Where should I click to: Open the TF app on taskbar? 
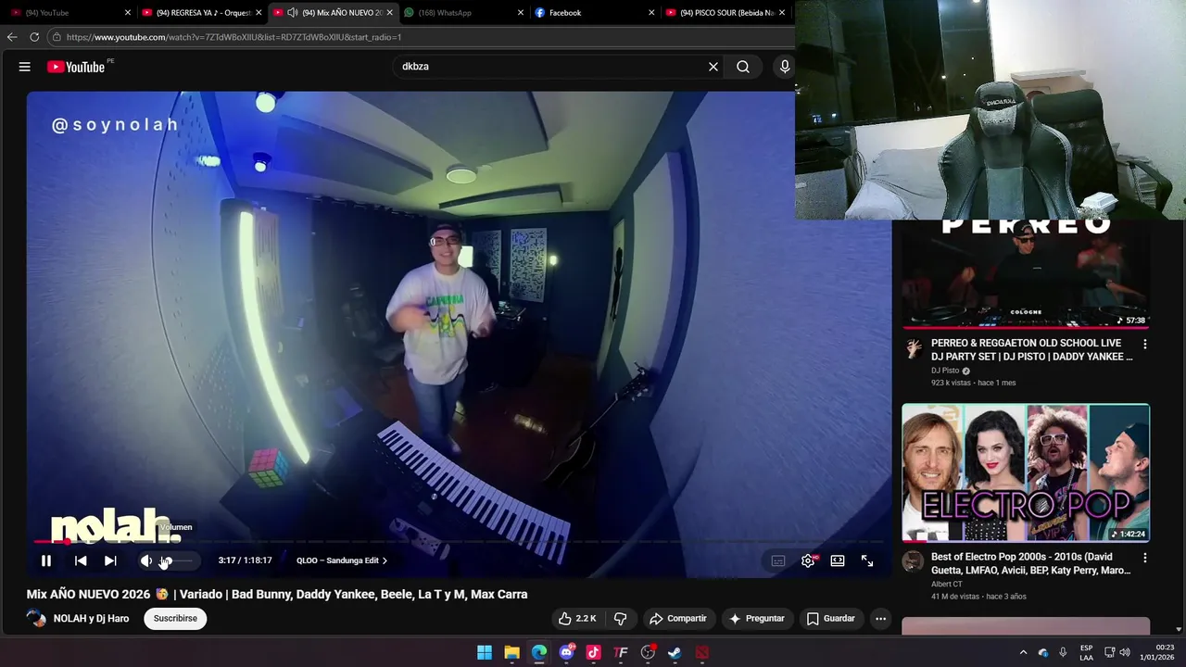click(x=621, y=652)
